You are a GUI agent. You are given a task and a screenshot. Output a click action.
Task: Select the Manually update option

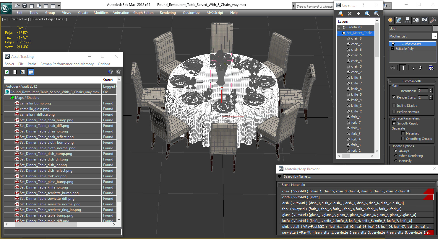pyautogui.click(x=396, y=161)
